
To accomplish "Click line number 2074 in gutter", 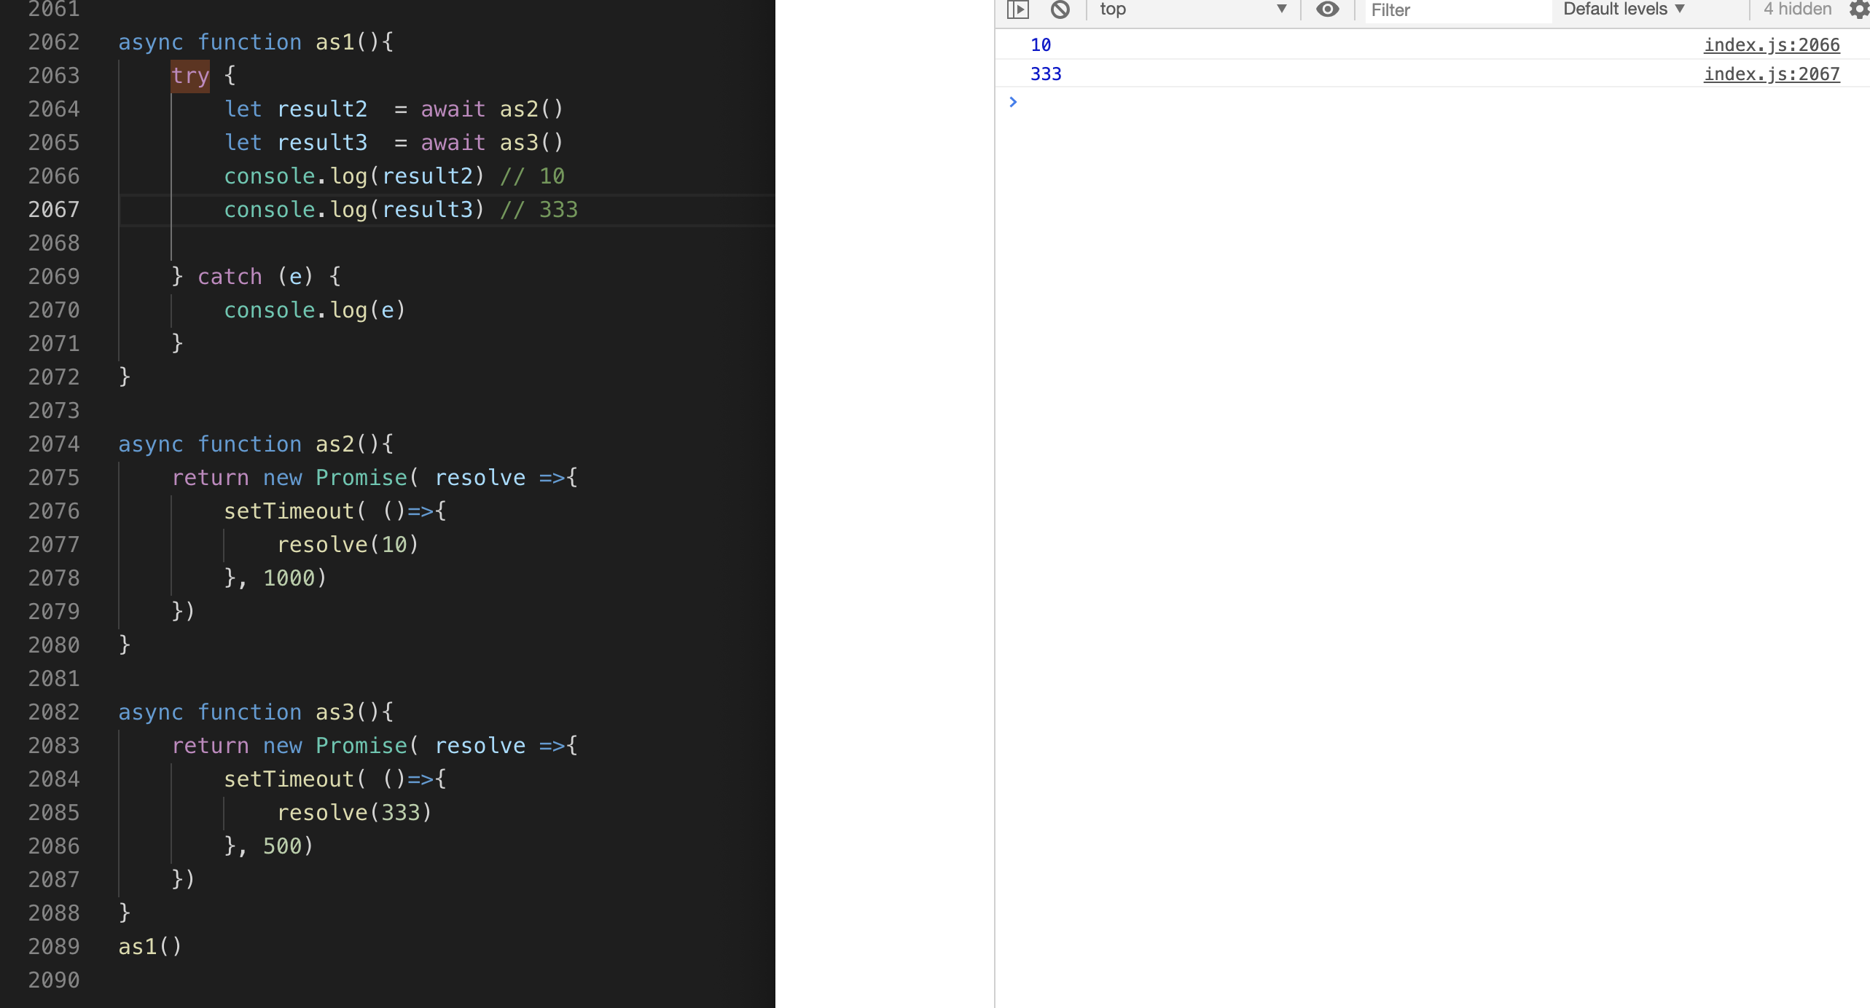I will pos(54,444).
